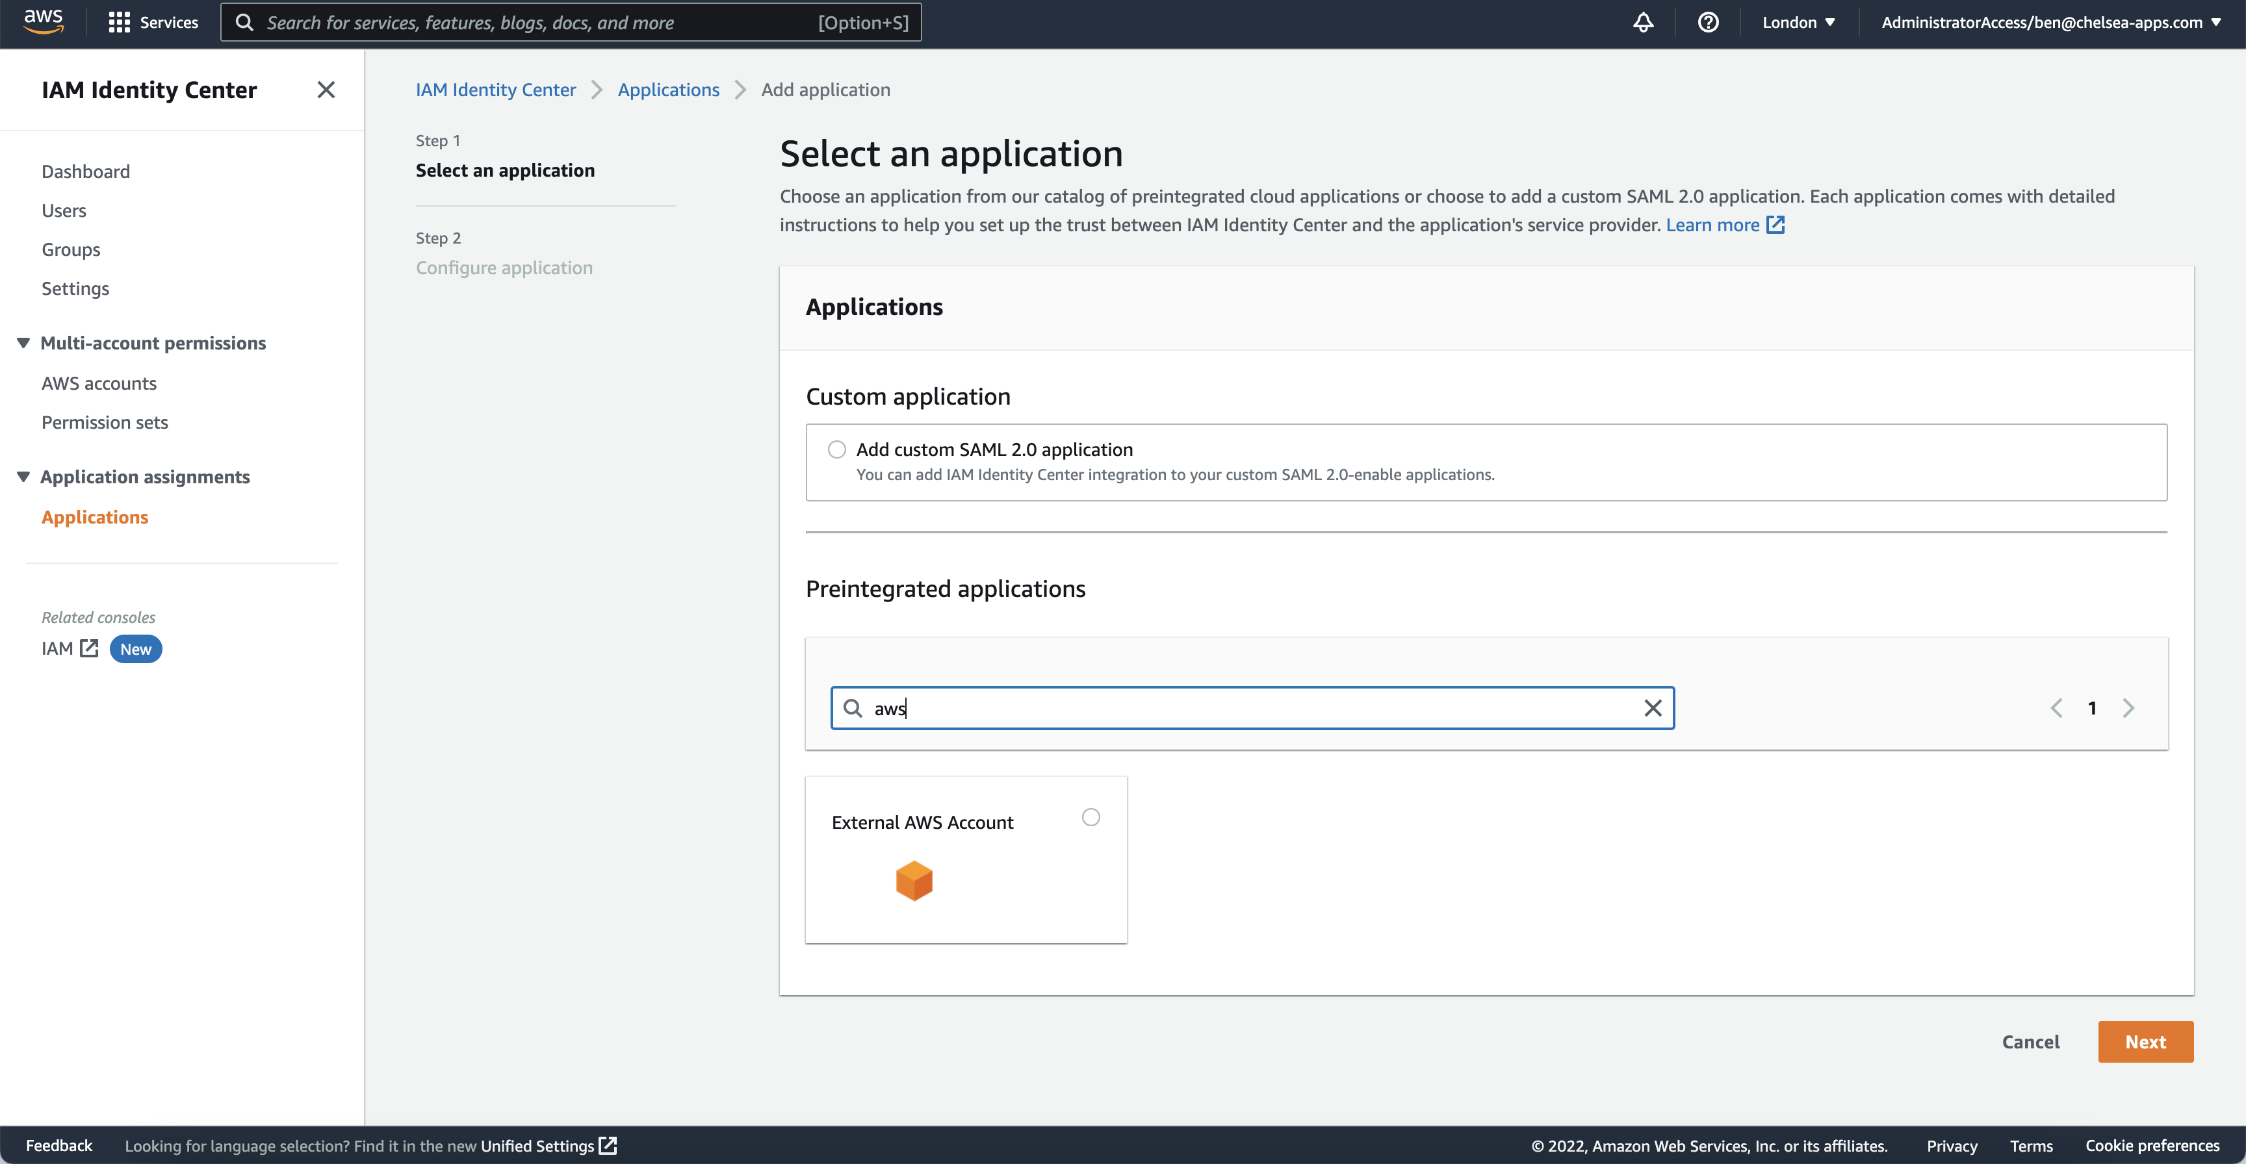Open the London region dropdown
This screenshot has height=1164, width=2246.
pos(1799,23)
